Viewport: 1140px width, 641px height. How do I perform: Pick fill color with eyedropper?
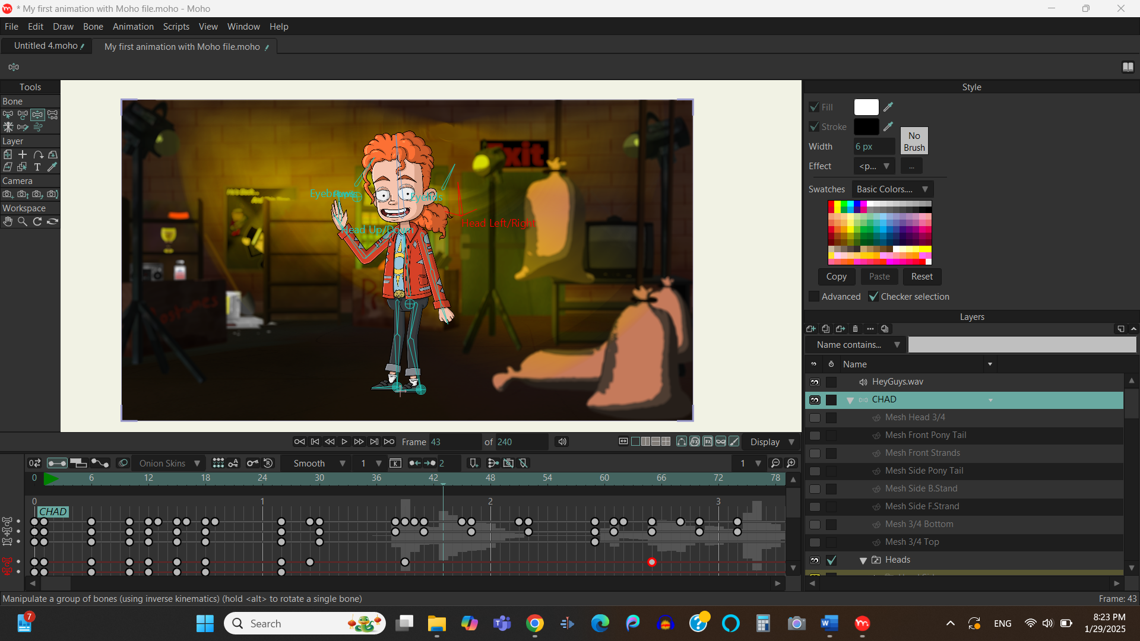pos(888,107)
